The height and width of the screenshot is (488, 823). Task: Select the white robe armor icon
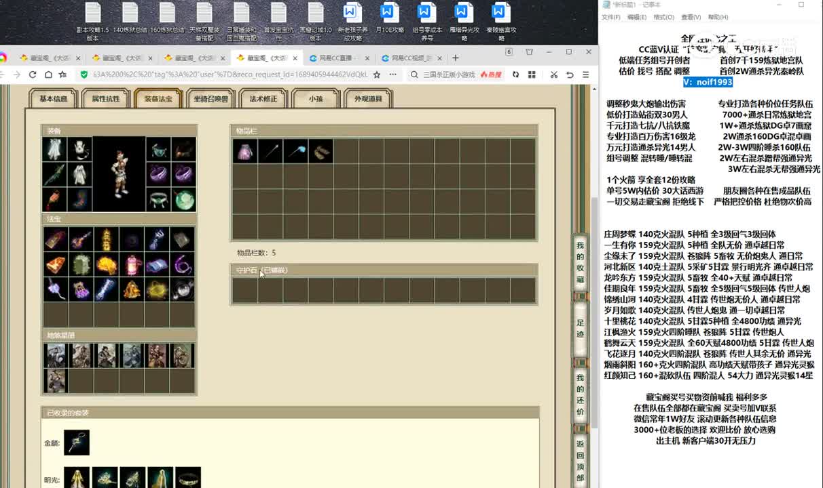[79, 174]
